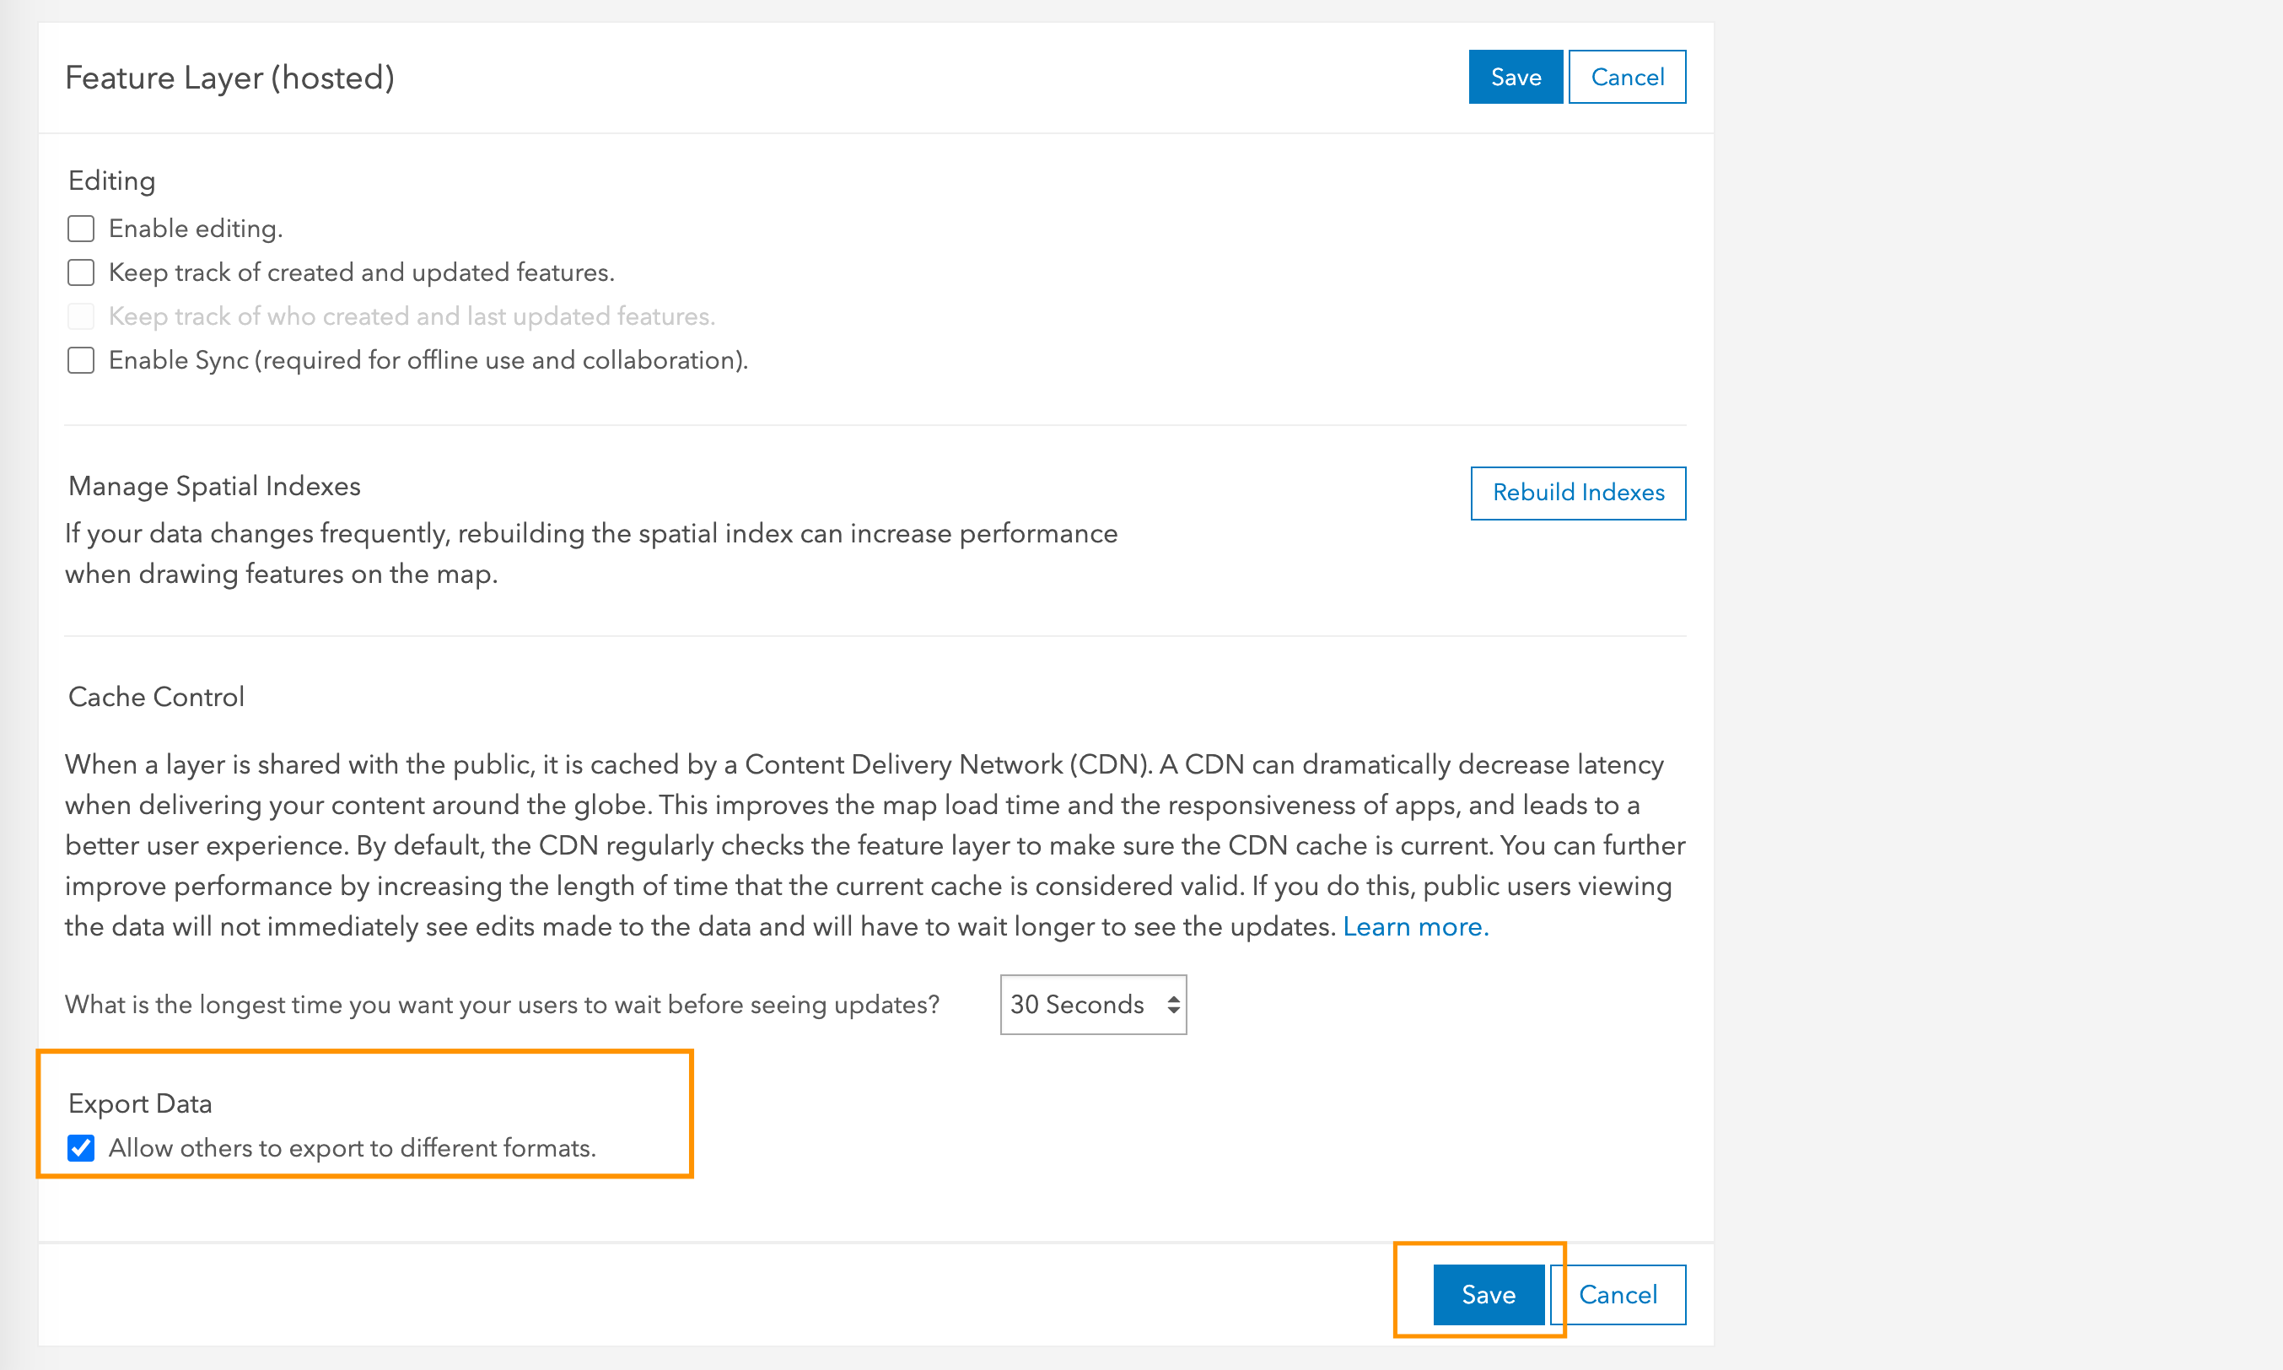Discard changes with the bottom Cancel button

point(1618,1294)
